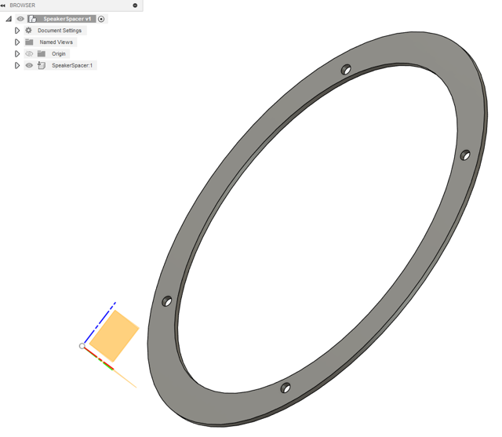Viewport: 502px width, 437px height.
Task: Click the Document Settings gear icon
Action: (x=28, y=31)
